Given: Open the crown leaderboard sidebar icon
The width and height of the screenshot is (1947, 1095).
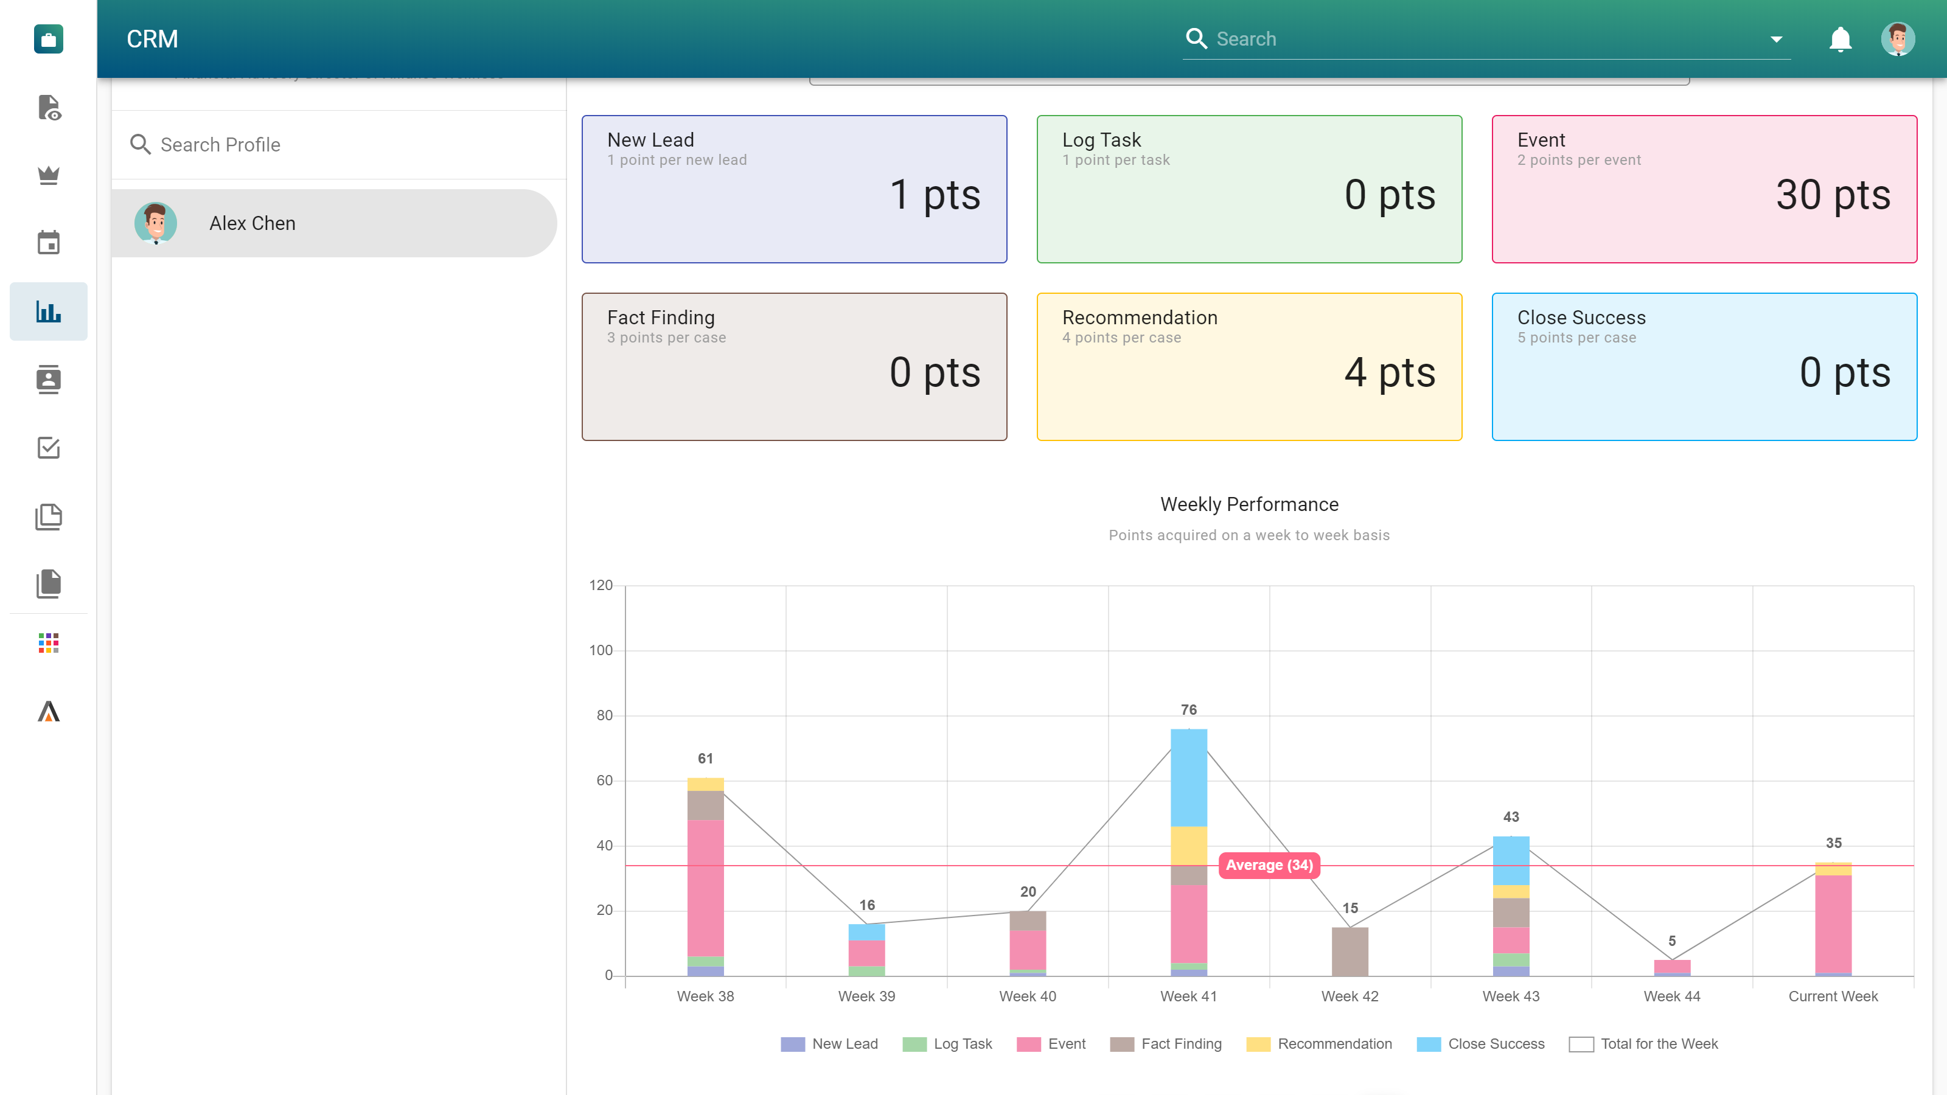Looking at the screenshot, I should 49,175.
